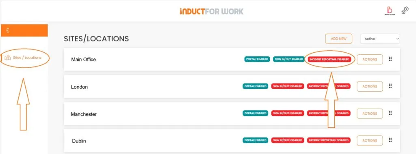The image size is (416, 154).
Task: Select the Manchester site row name
Action: [x=84, y=114]
